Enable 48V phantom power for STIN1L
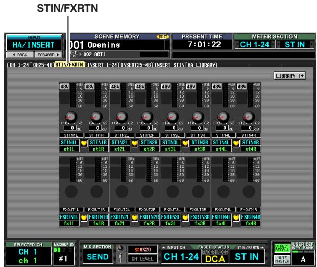Screen dimensions: 317x267 point(64,86)
